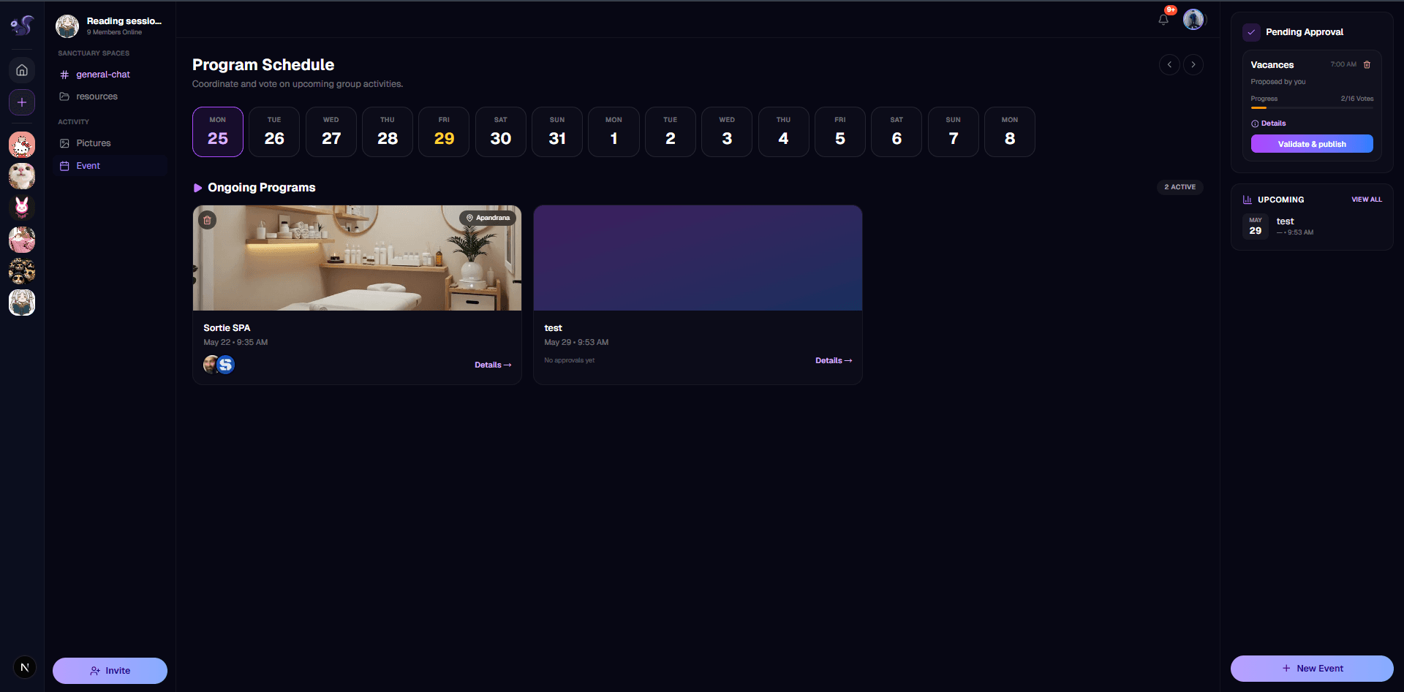Screen dimensions: 1404x692
Task: Open Details for Vacances proposal
Action: coord(1269,123)
